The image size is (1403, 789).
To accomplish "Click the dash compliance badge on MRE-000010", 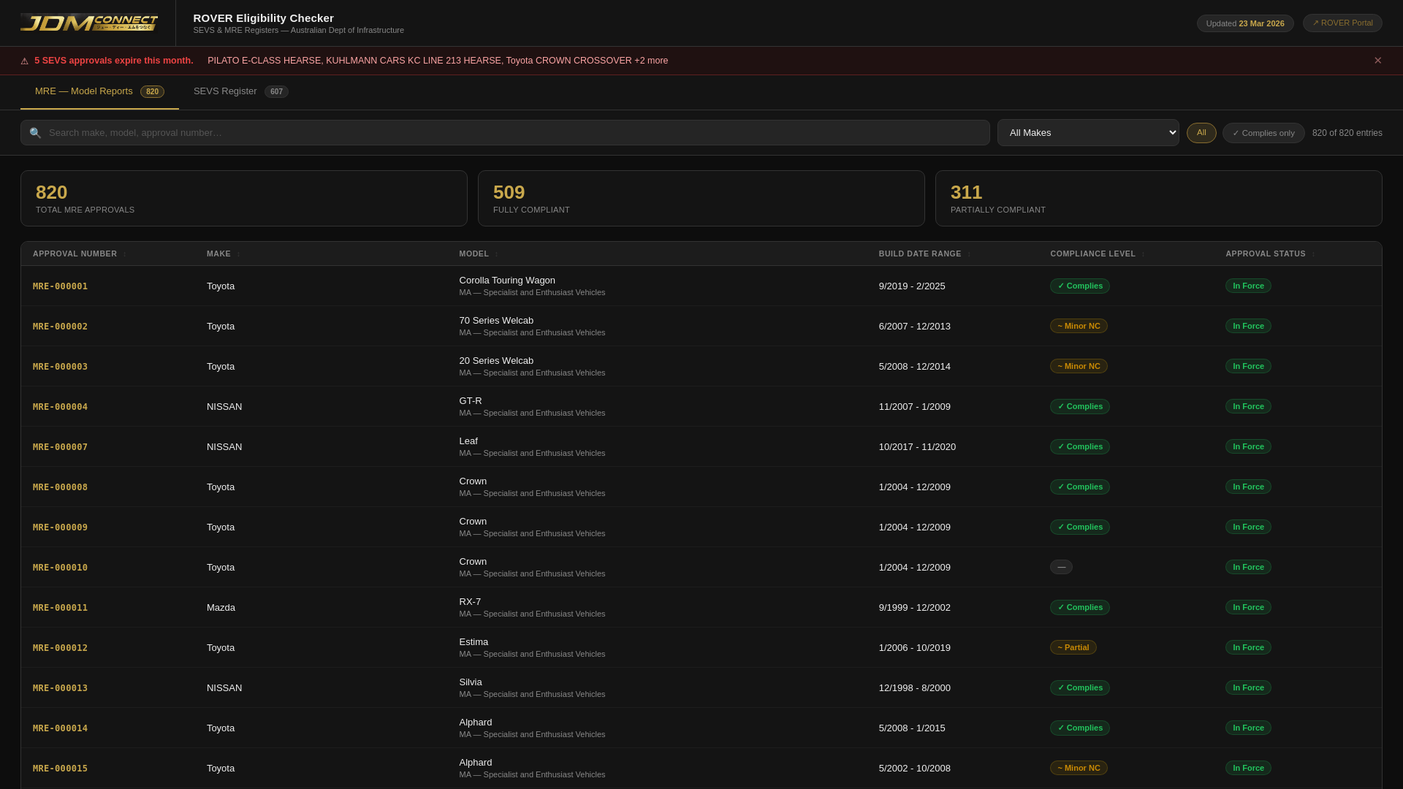I will point(1062,568).
